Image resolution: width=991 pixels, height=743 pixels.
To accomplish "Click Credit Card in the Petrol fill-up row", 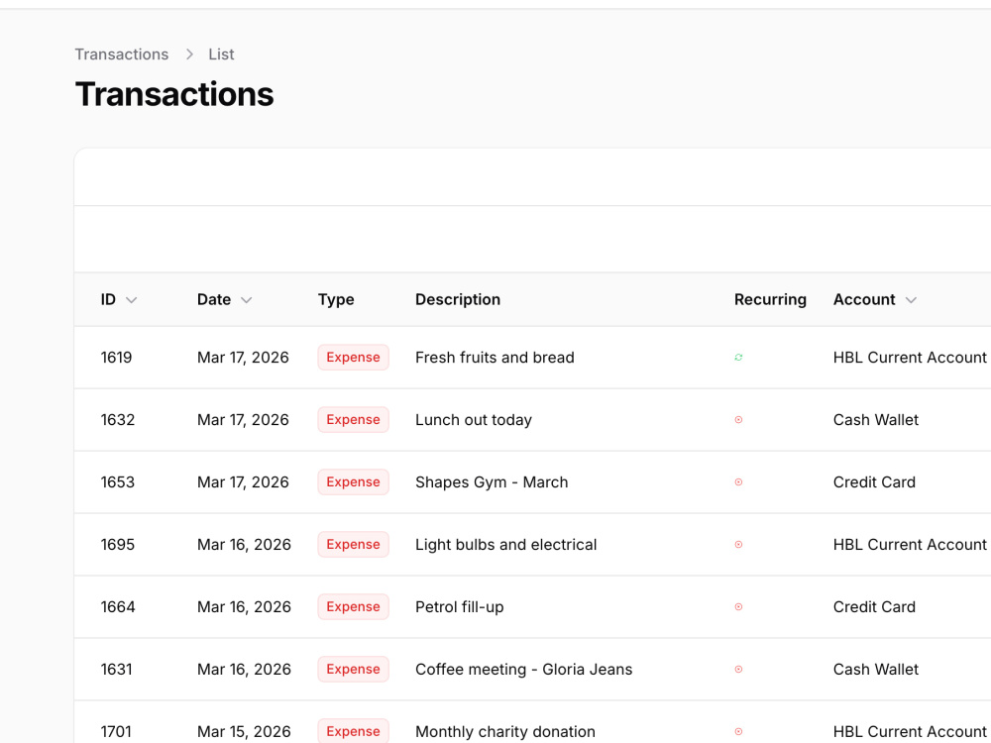I will click(874, 607).
